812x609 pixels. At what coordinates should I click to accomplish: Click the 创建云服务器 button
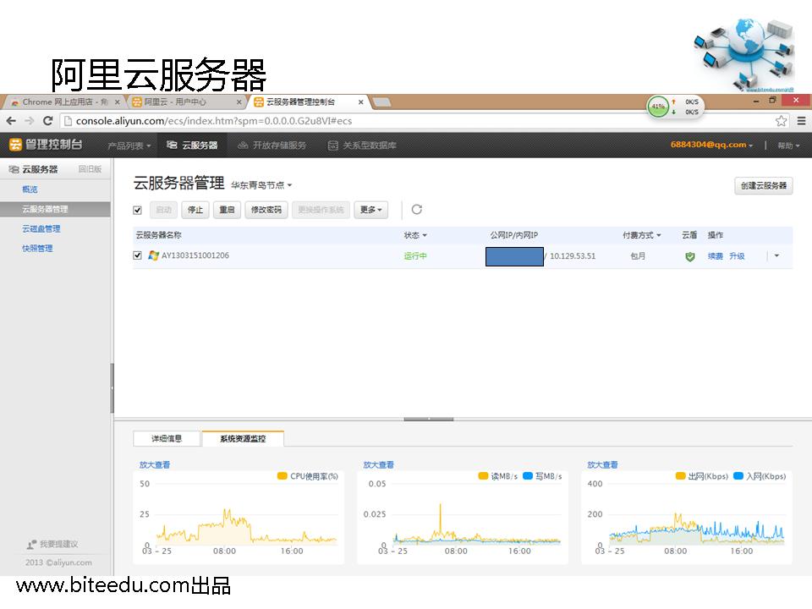pyautogui.click(x=763, y=186)
